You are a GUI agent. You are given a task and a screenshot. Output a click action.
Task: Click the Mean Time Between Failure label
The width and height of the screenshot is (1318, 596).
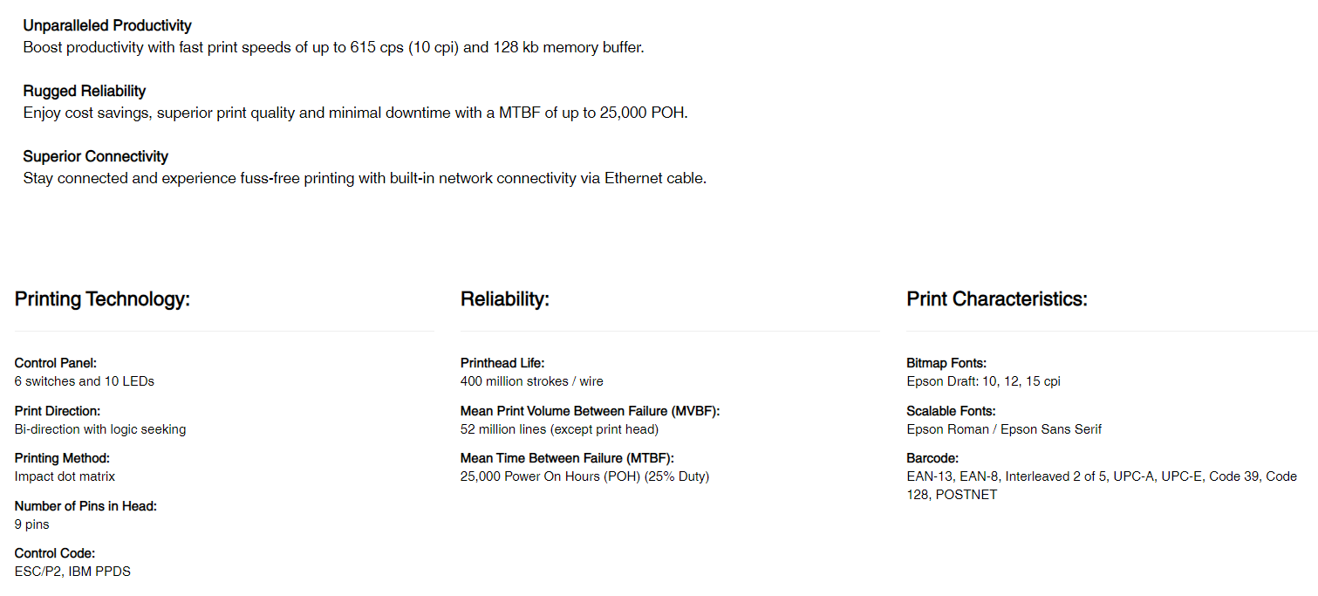(x=567, y=458)
